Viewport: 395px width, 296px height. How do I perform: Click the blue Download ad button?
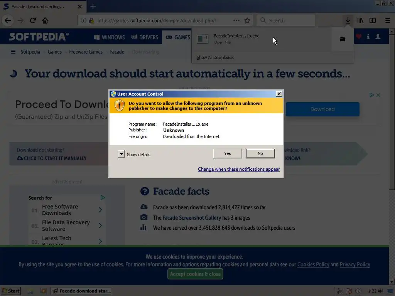click(322, 109)
